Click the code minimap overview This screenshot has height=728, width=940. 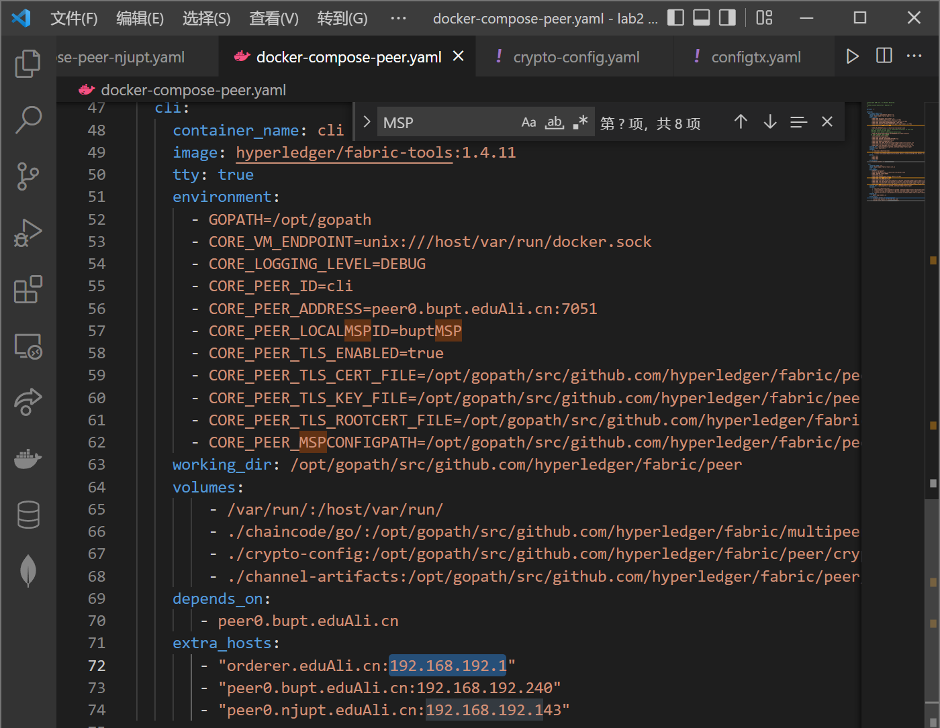point(895,152)
